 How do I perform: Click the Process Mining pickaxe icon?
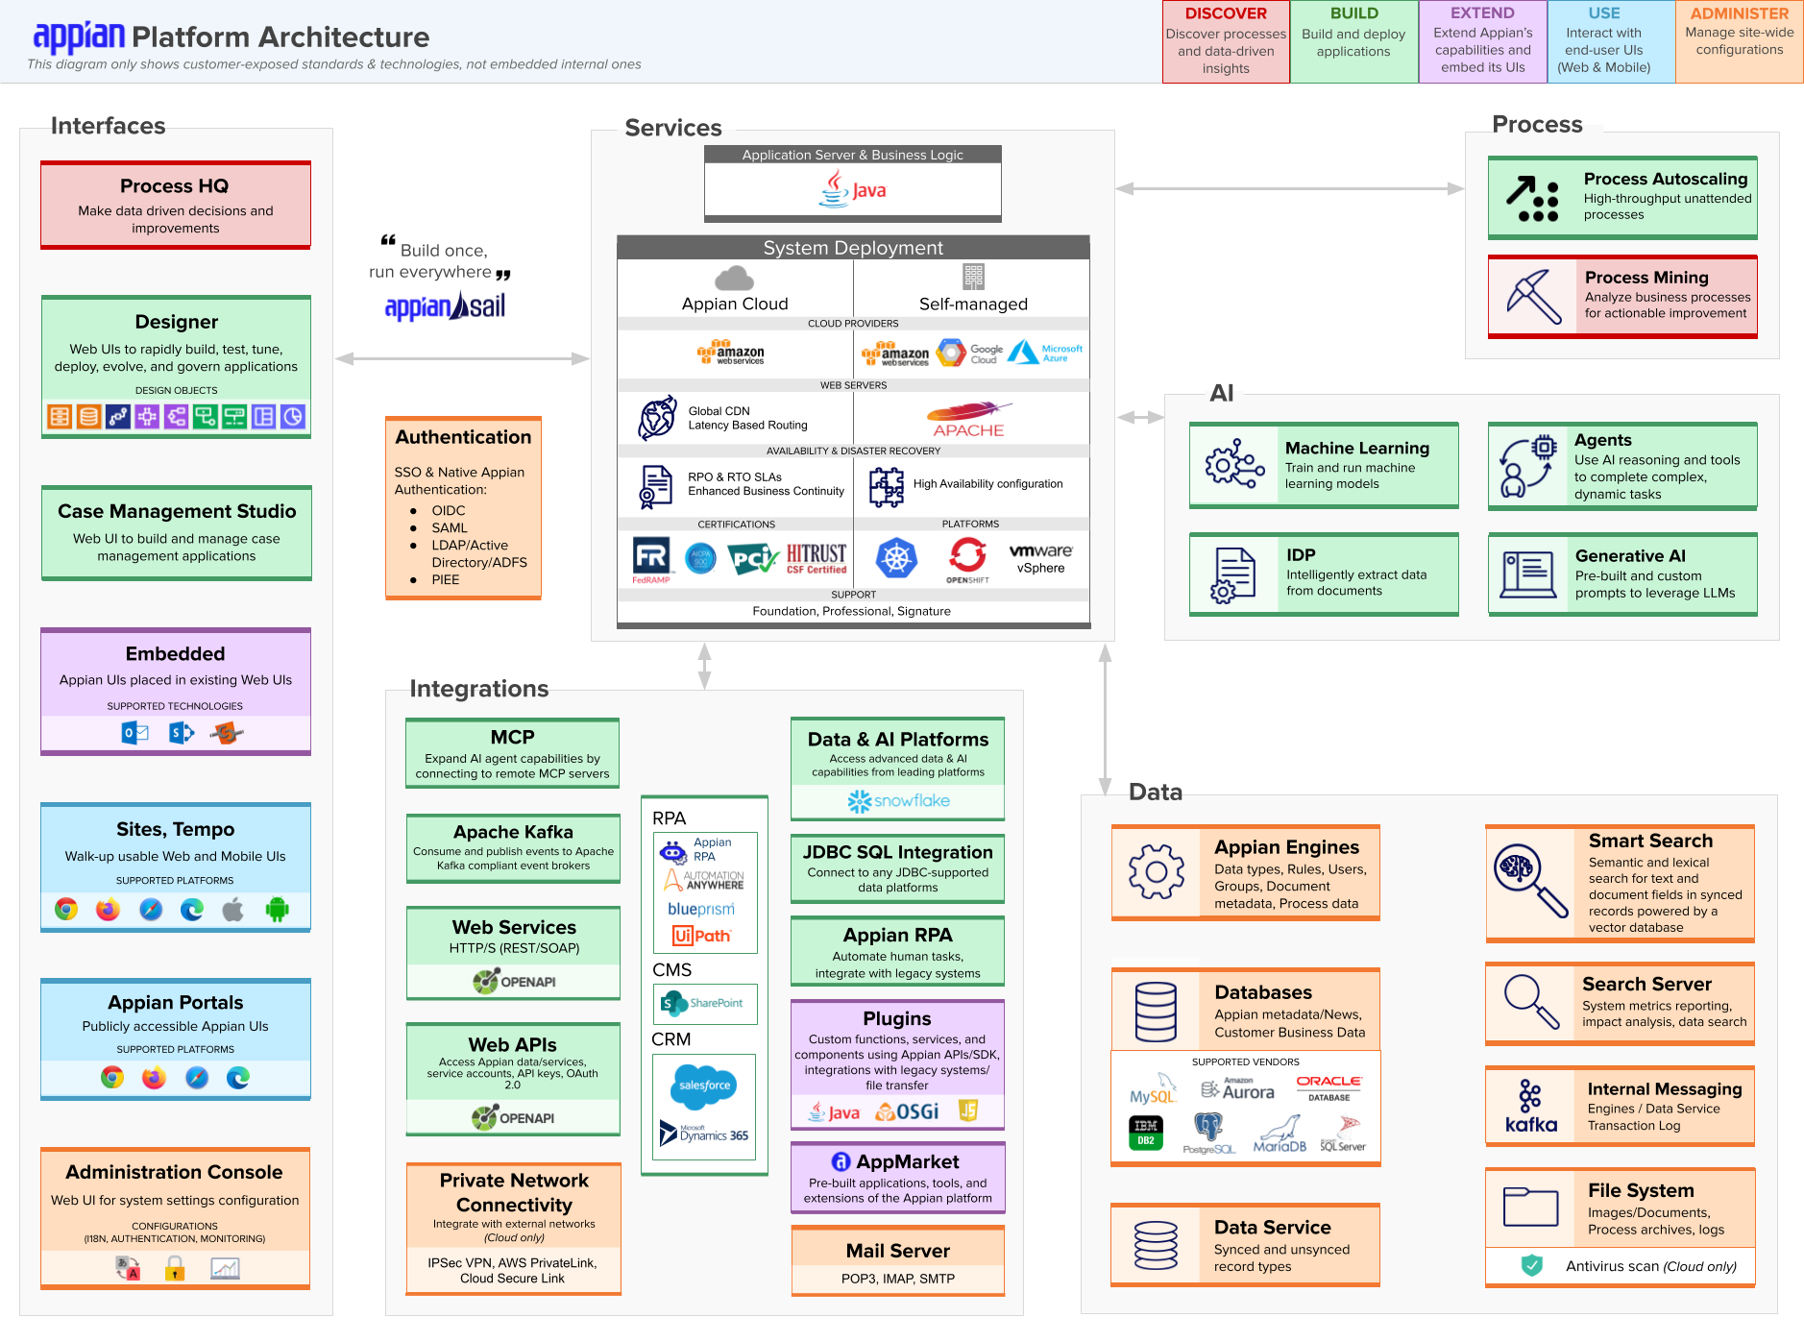(1533, 297)
